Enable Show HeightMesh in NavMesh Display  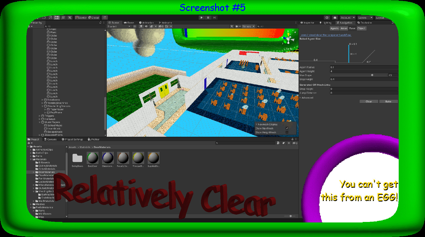287,132
